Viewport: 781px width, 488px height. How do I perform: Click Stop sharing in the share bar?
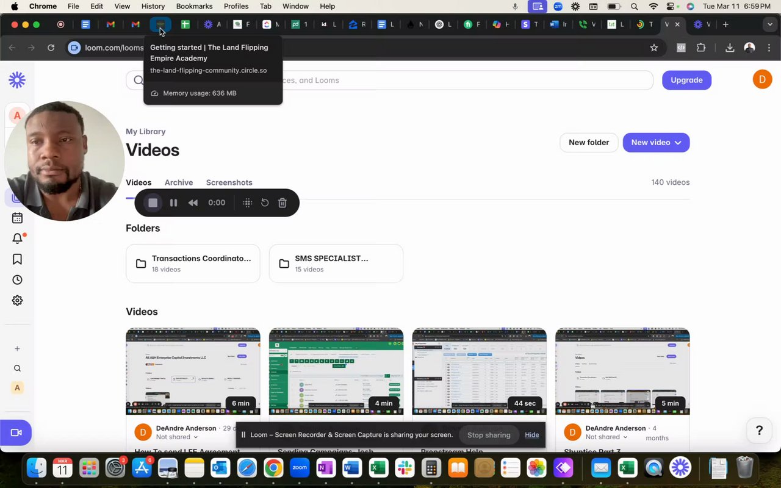(489, 435)
